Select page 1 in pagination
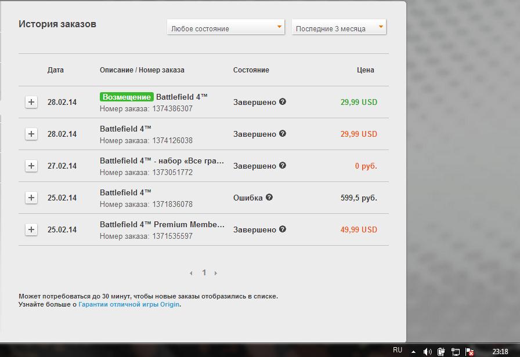Screen dimensions: 520x357 (x=204, y=272)
